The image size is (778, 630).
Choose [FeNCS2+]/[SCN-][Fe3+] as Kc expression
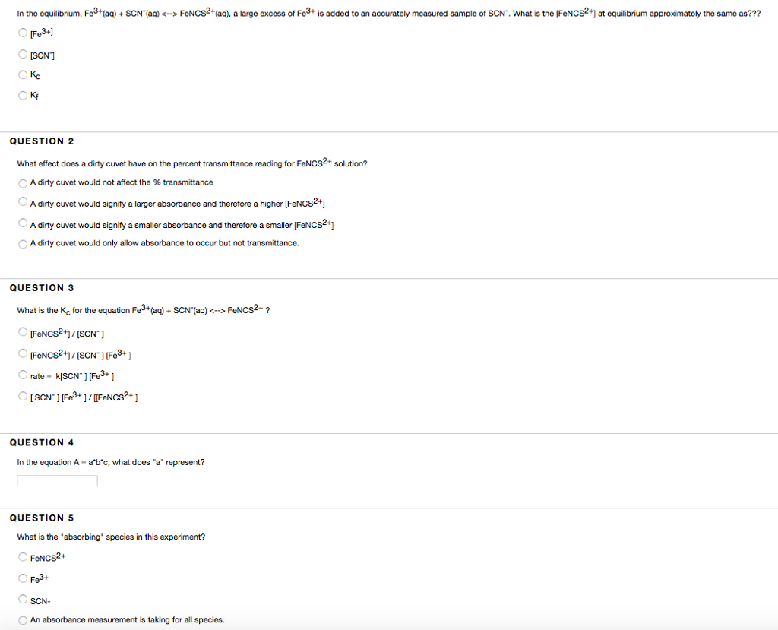pyautogui.click(x=23, y=353)
